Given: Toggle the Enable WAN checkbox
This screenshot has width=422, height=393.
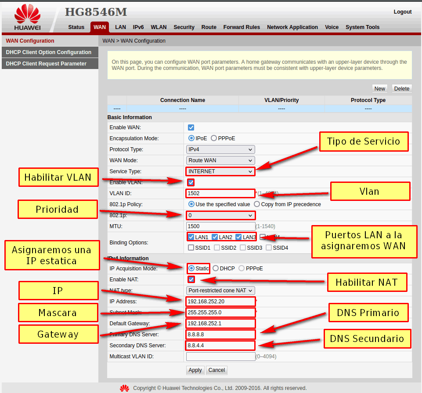Looking at the screenshot, I should pos(191,127).
